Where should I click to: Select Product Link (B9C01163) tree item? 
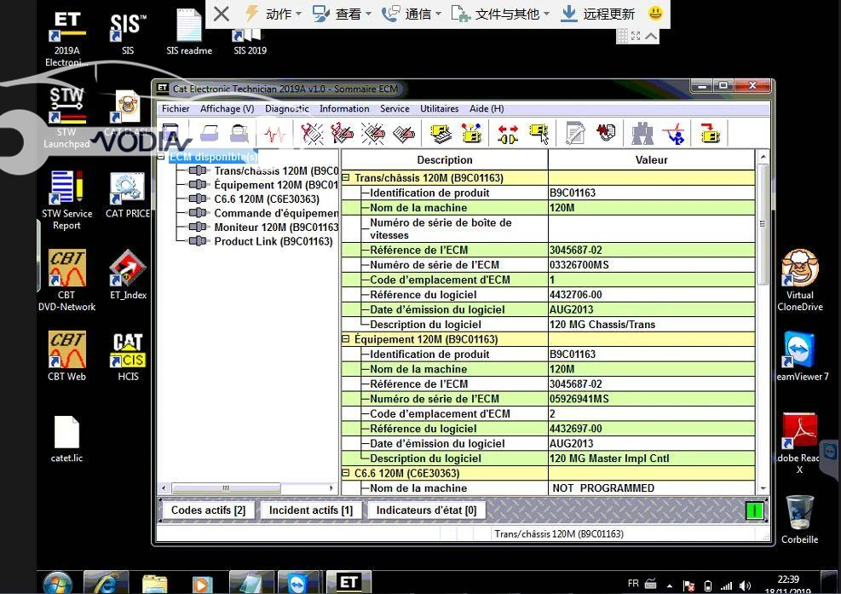(x=274, y=241)
